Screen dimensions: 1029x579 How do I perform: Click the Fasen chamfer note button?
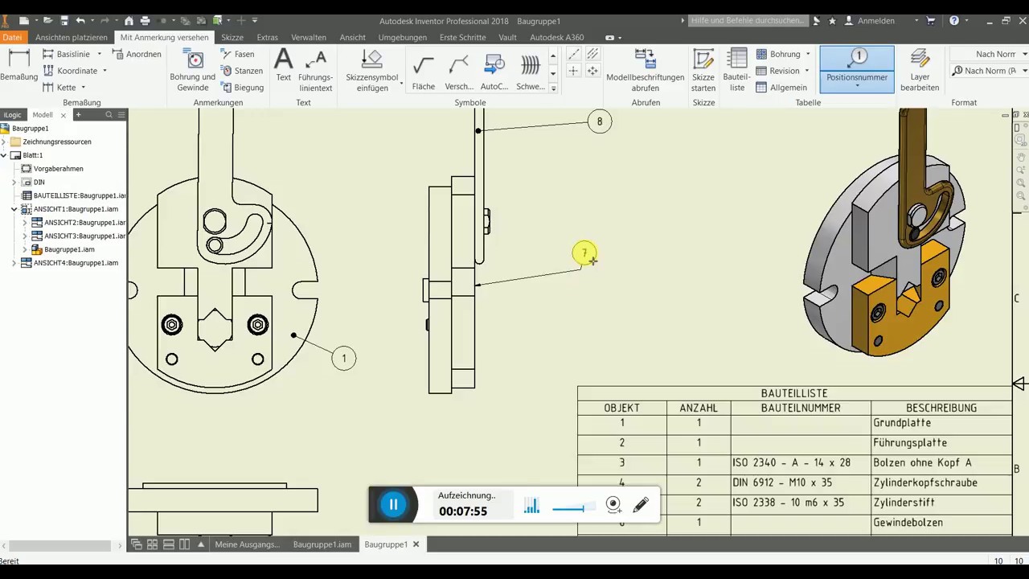click(x=237, y=54)
